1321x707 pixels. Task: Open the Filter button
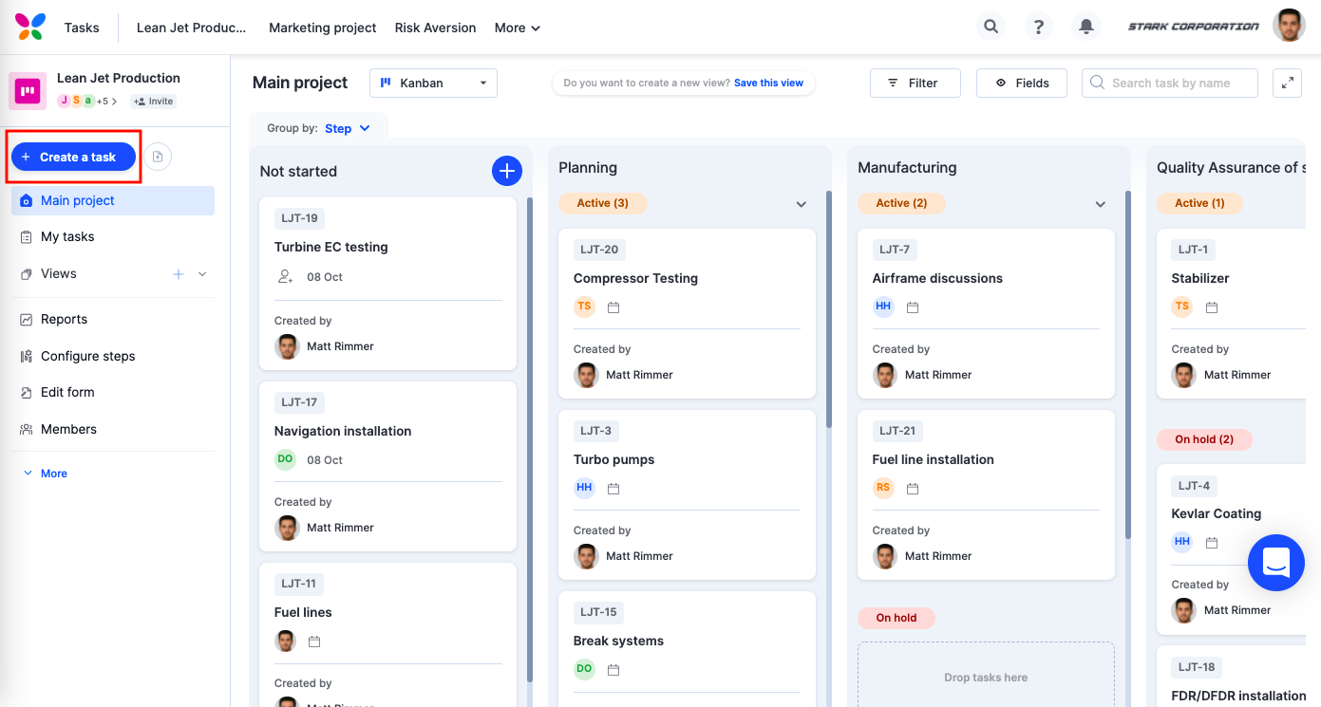coord(915,83)
